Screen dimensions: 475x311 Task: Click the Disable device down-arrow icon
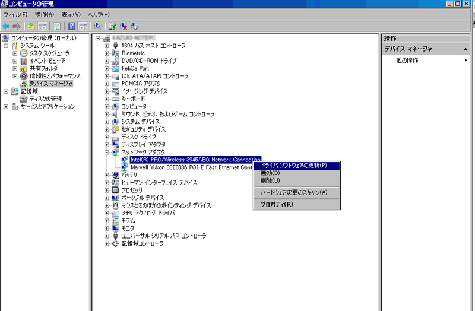click(x=134, y=26)
